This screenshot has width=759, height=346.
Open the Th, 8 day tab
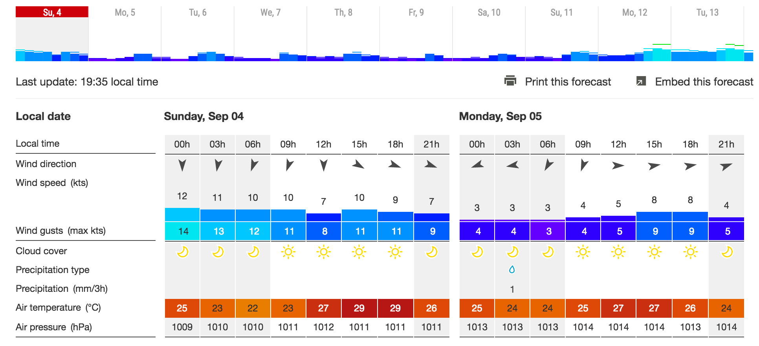343,13
